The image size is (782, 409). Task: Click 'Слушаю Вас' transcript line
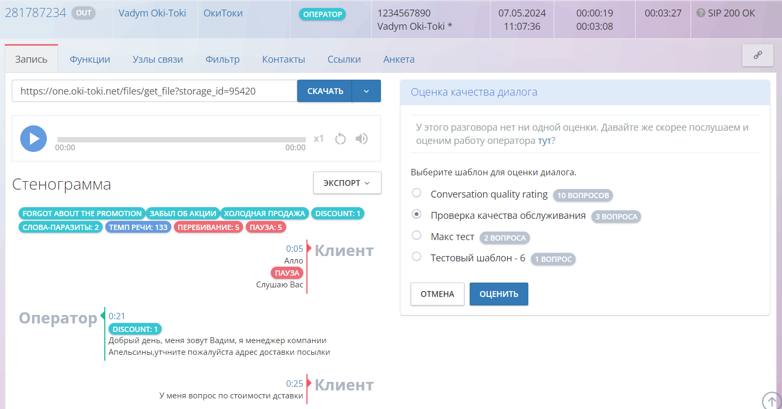pos(280,285)
